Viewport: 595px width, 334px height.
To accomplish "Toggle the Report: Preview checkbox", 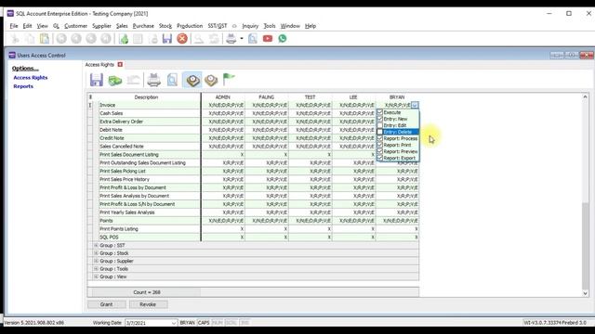I will click(380, 151).
